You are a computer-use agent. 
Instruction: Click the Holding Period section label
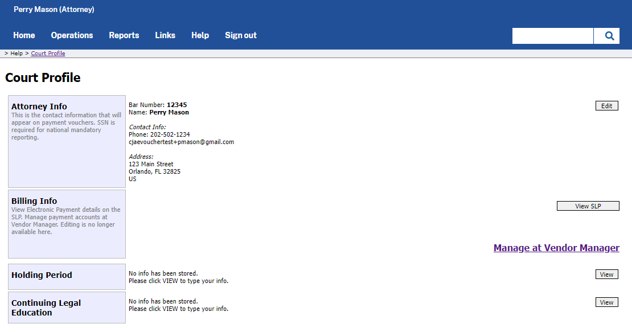[x=42, y=275]
